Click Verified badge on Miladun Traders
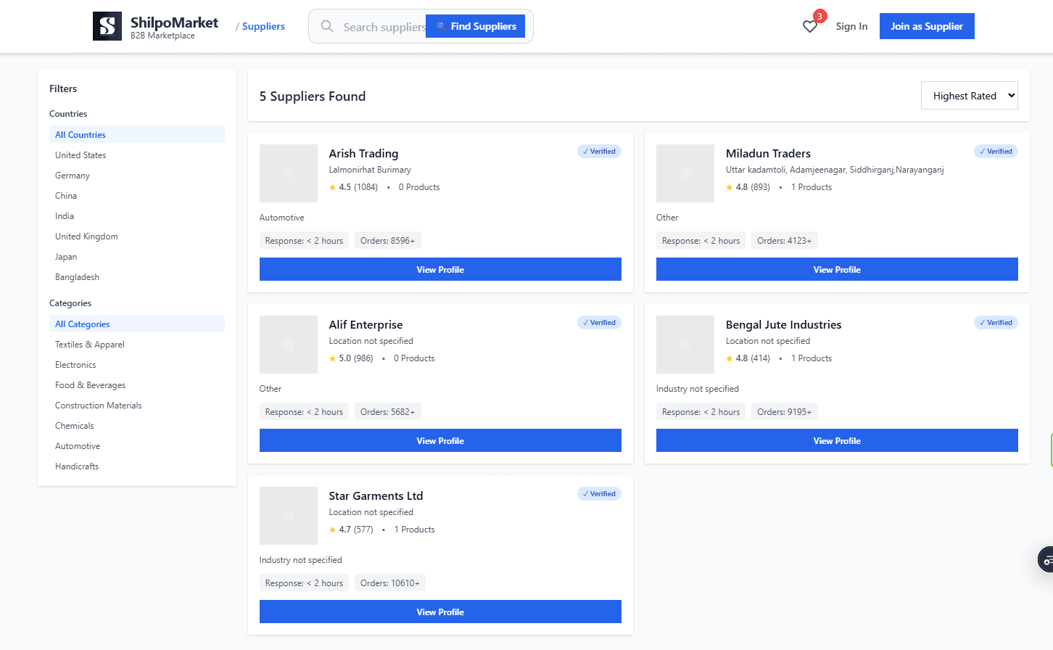Image resolution: width=1053 pixels, height=650 pixels. click(x=996, y=151)
